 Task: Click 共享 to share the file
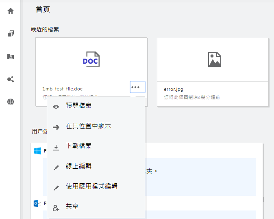point(72,206)
